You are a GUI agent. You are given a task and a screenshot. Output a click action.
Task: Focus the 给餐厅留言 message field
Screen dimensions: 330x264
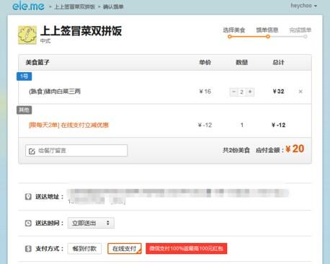click(x=76, y=151)
